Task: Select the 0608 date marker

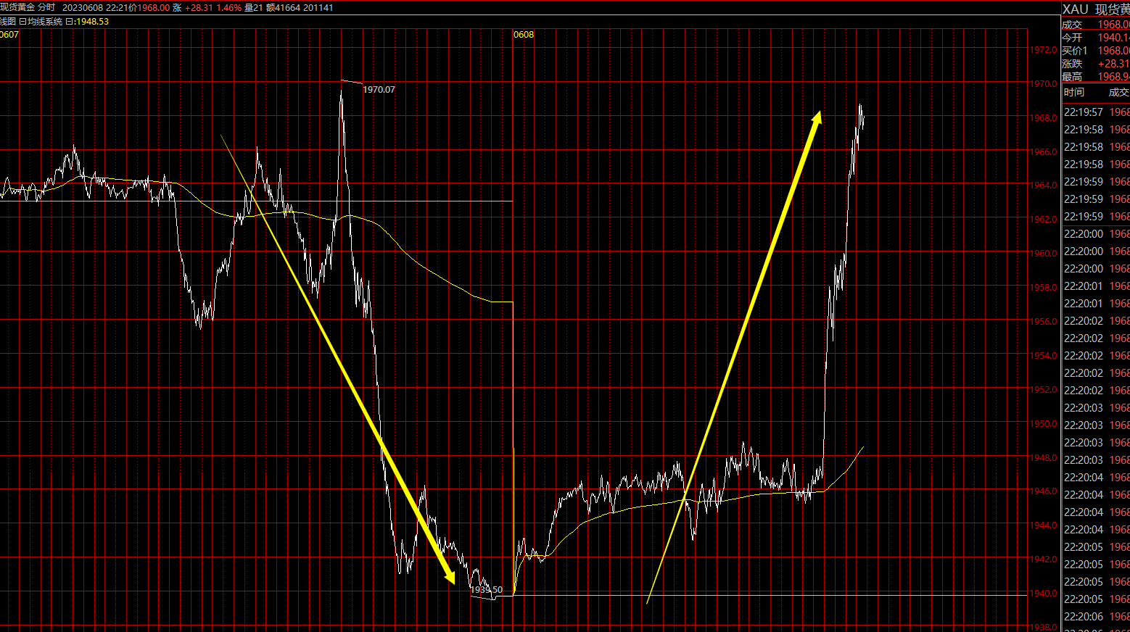Action: [524, 34]
